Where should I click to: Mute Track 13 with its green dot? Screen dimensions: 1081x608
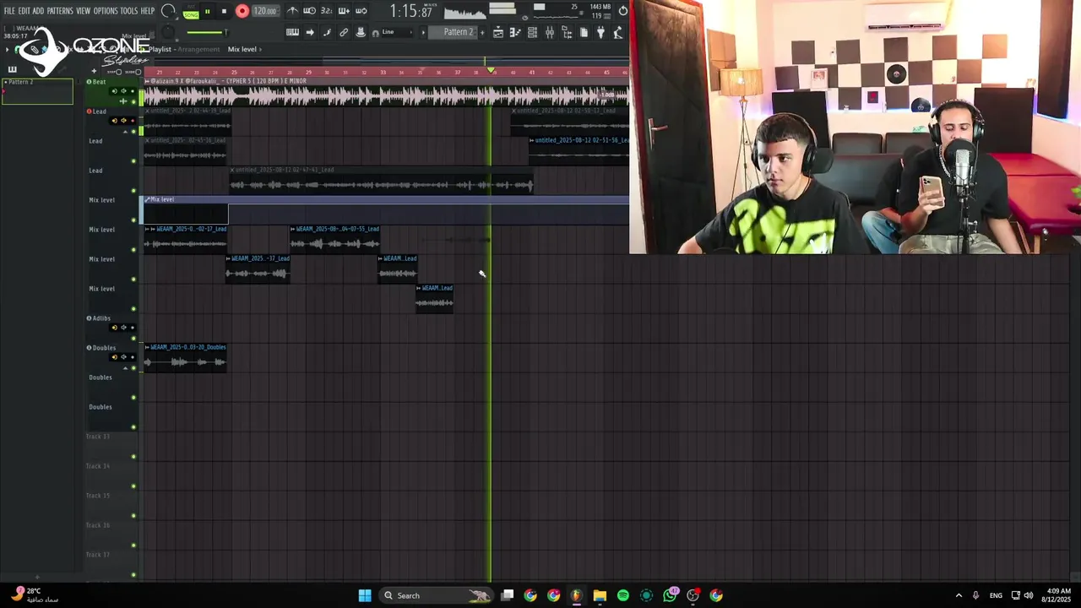[133, 457]
